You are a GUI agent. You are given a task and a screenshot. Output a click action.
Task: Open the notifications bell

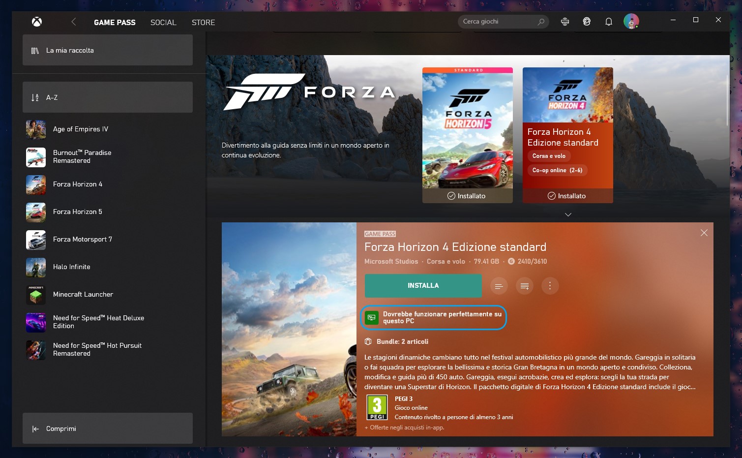(x=609, y=22)
